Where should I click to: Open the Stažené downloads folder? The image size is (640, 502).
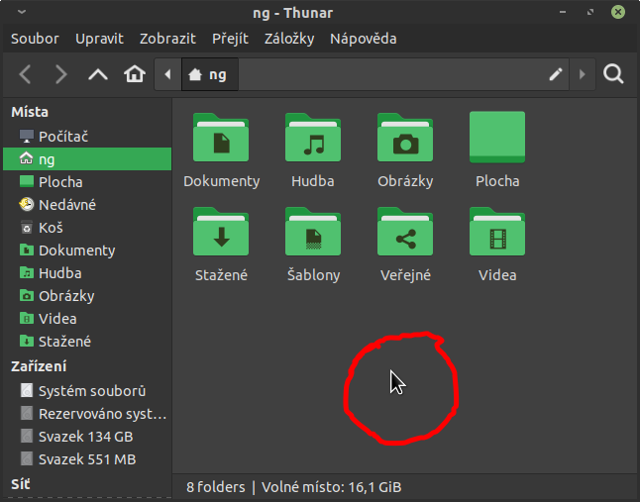pos(221,233)
